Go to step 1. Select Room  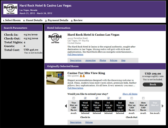[12, 20]
